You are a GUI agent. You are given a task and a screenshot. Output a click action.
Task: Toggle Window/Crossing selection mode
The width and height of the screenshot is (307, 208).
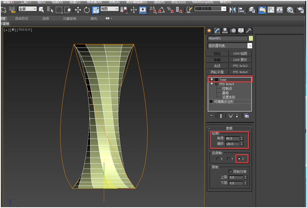[67, 10]
